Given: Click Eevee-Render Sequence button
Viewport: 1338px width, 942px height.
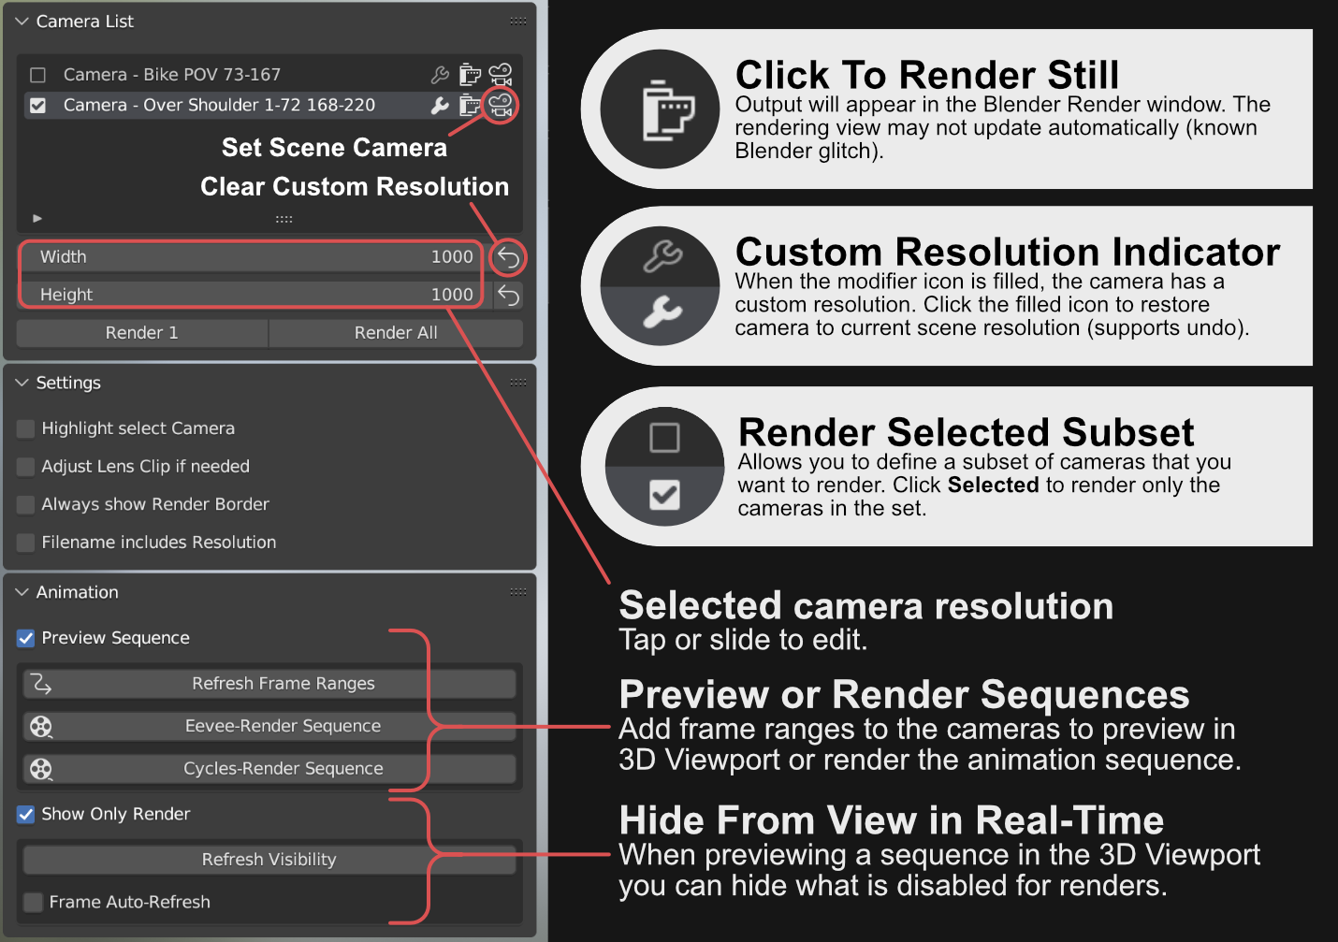Looking at the screenshot, I should (269, 727).
